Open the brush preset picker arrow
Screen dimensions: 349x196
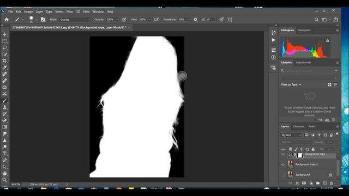[x=37, y=20]
